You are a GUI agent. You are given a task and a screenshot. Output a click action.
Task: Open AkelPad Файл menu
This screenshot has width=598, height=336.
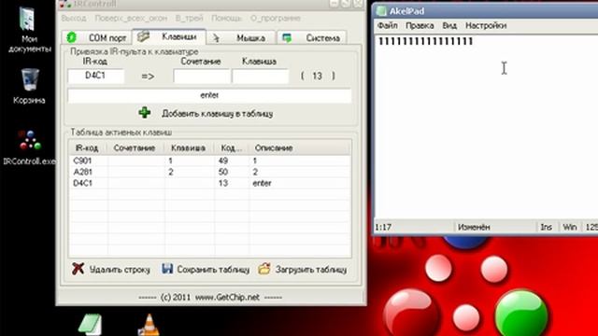pyautogui.click(x=387, y=25)
